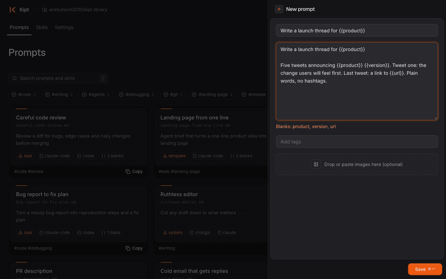Screen dimensions: 446x279
Task: Click the claude-code chip on Careful code review card
Action: (x=55, y=156)
